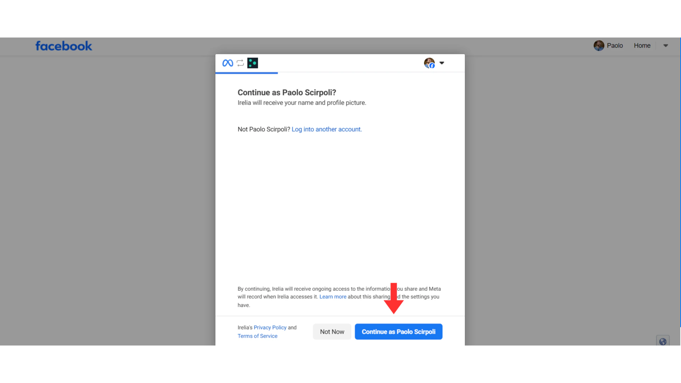
Task: Click the data transfer arrows icon
Action: tap(240, 63)
